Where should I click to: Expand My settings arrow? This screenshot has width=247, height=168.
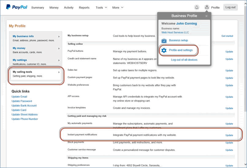point(59,60)
